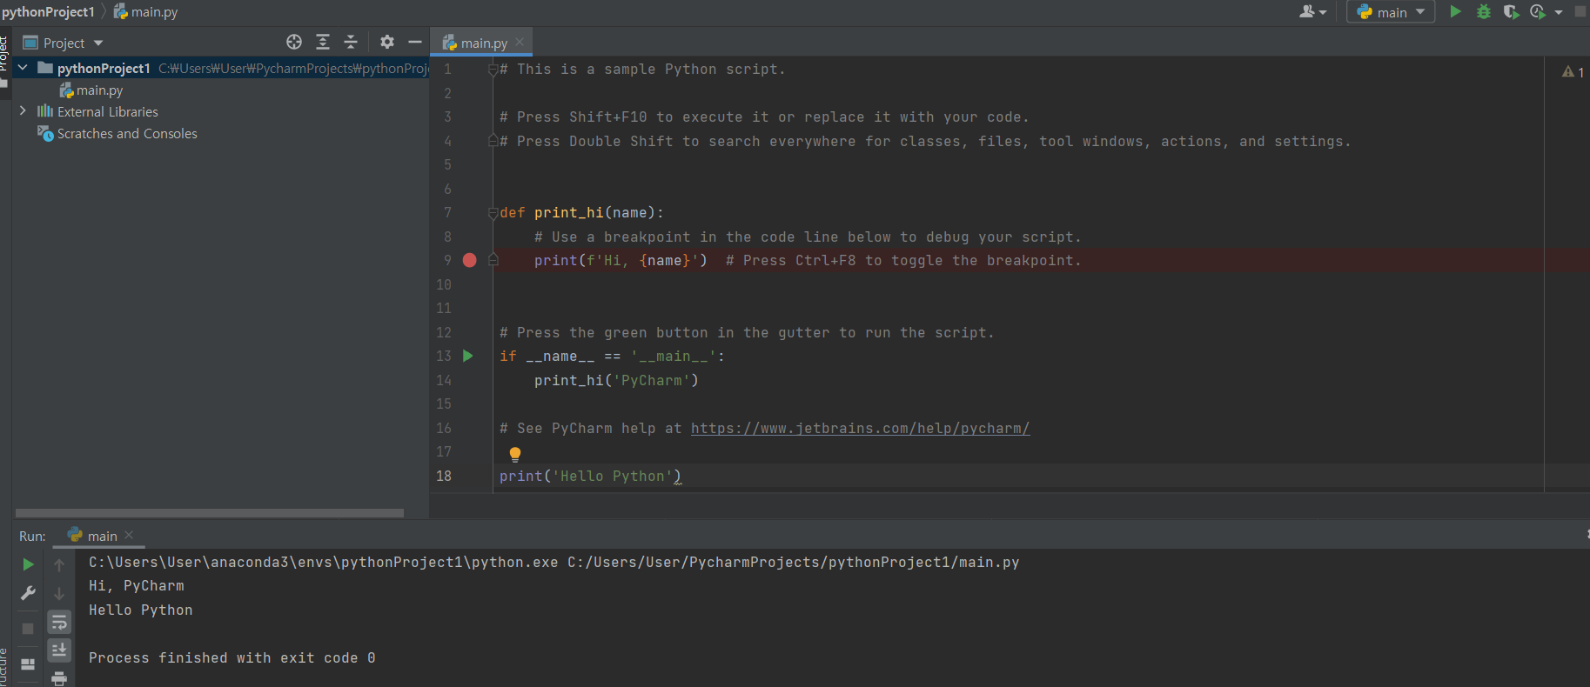Image resolution: width=1590 pixels, height=687 pixels.
Task: Run main with coverage shield icon
Action: (x=1511, y=11)
